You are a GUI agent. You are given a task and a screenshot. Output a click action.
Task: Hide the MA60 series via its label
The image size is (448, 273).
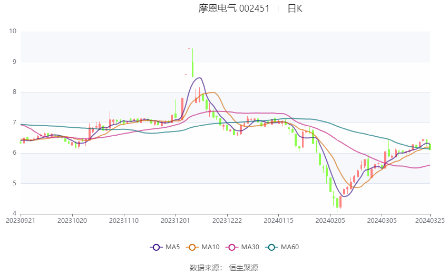pos(290,247)
